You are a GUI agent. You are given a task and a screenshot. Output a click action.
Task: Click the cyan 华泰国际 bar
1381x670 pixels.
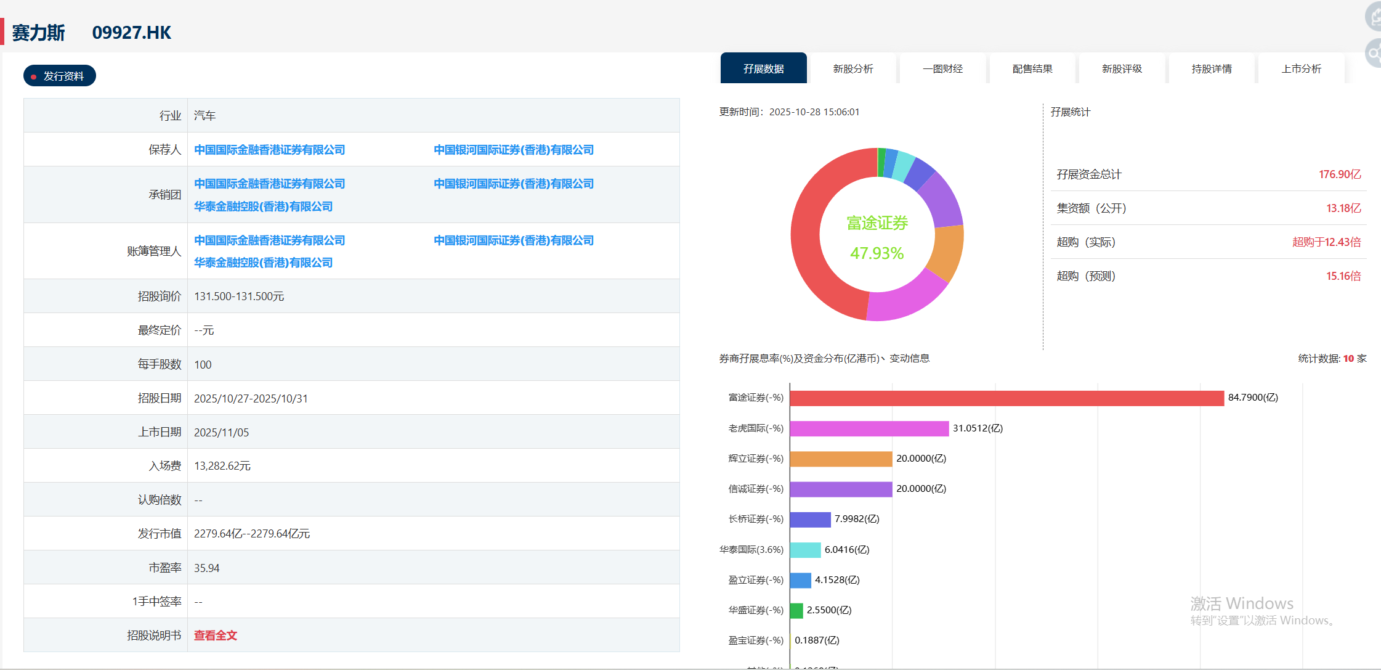click(x=805, y=550)
